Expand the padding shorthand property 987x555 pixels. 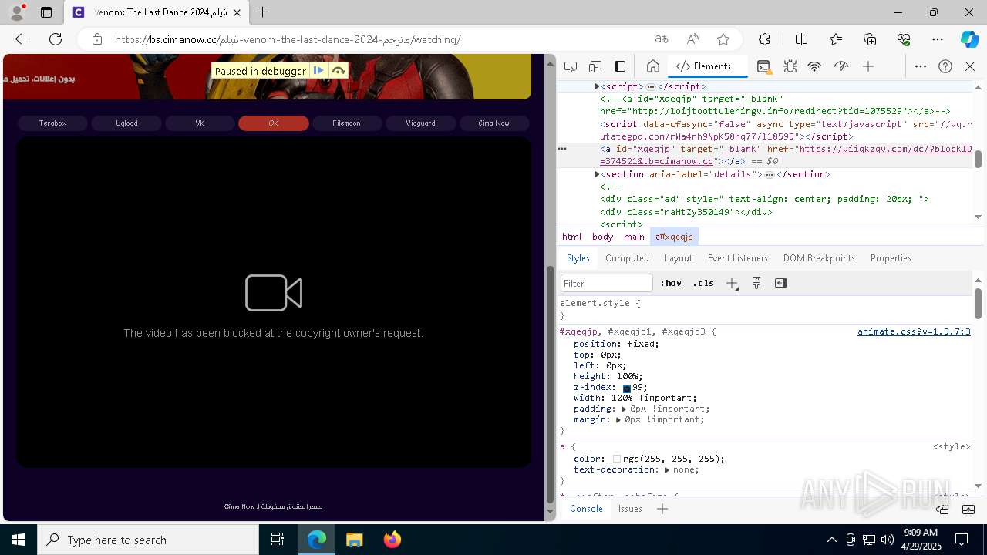[x=624, y=409]
